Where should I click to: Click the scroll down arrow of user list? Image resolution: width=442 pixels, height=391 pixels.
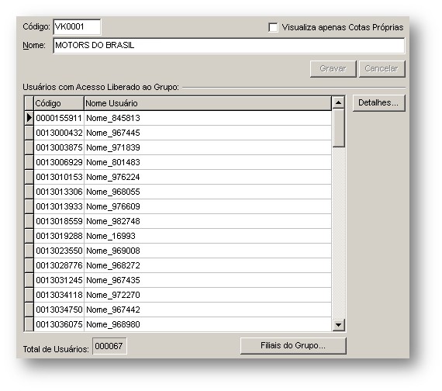(x=338, y=325)
